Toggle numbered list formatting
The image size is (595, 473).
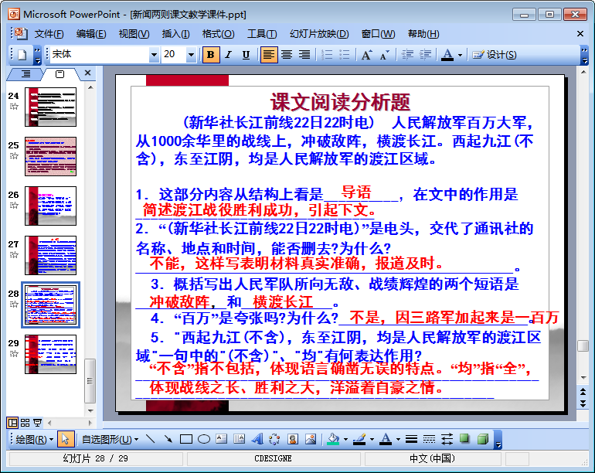(x=327, y=55)
